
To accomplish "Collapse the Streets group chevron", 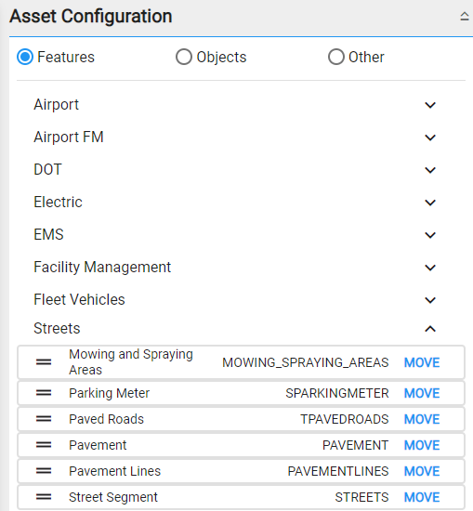I will point(430,329).
